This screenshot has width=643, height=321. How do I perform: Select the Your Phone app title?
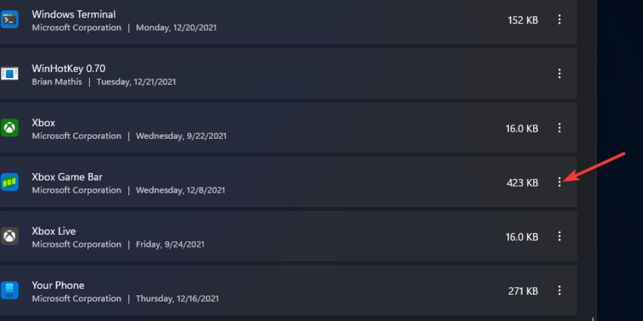coord(58,285)
